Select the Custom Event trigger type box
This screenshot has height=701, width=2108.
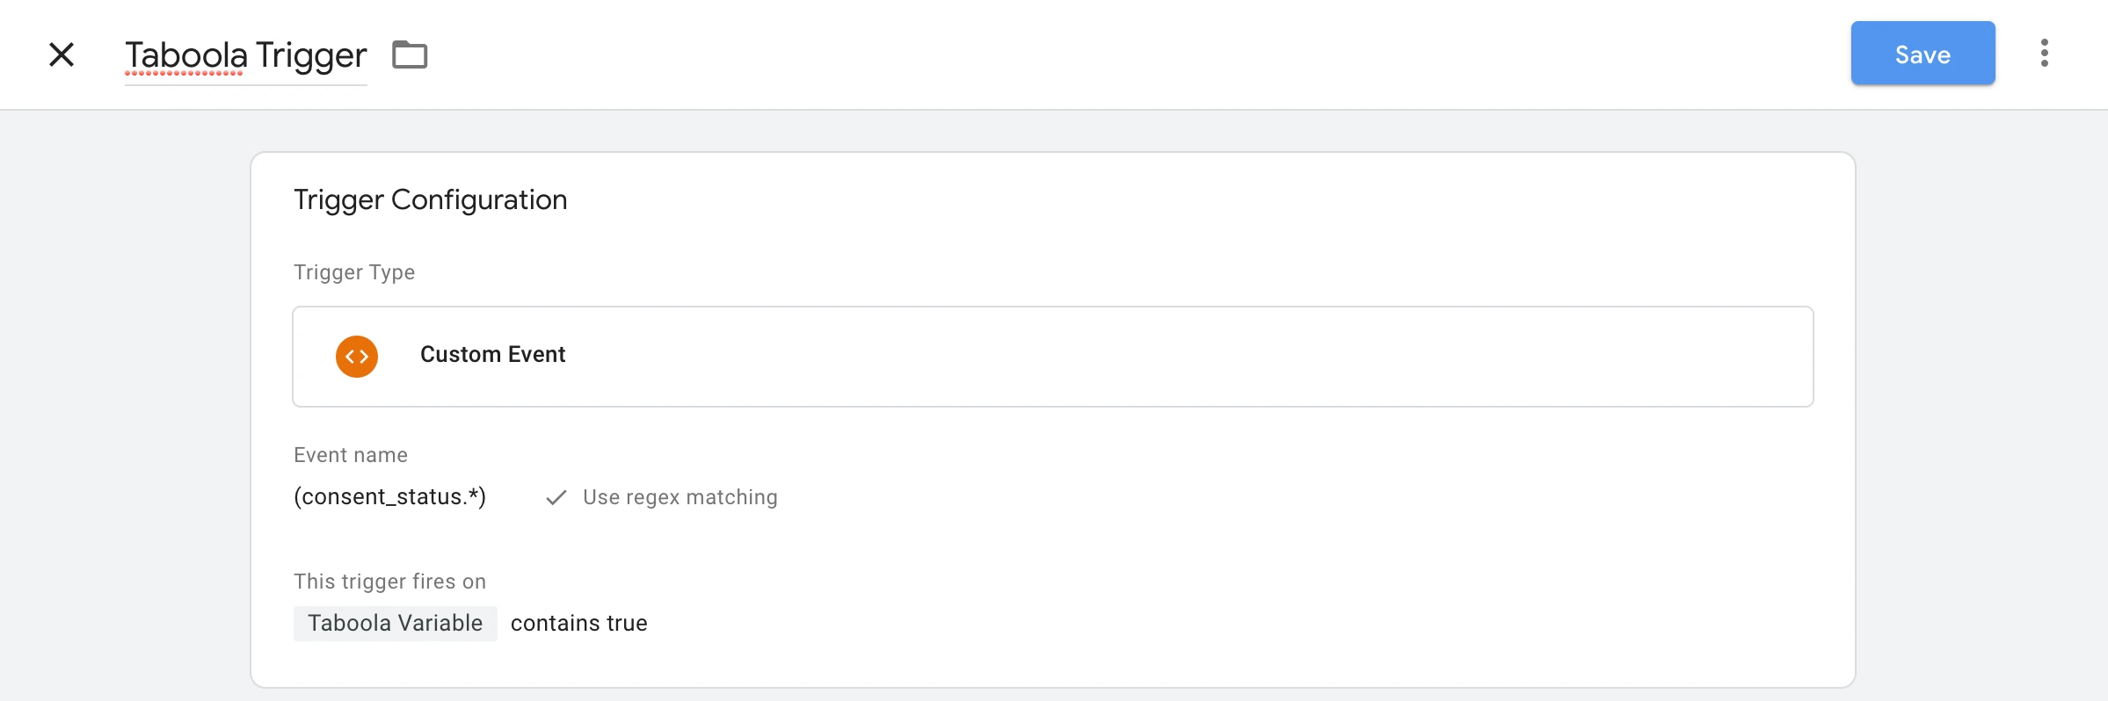pyautogui.click(x=1052, y=357)
